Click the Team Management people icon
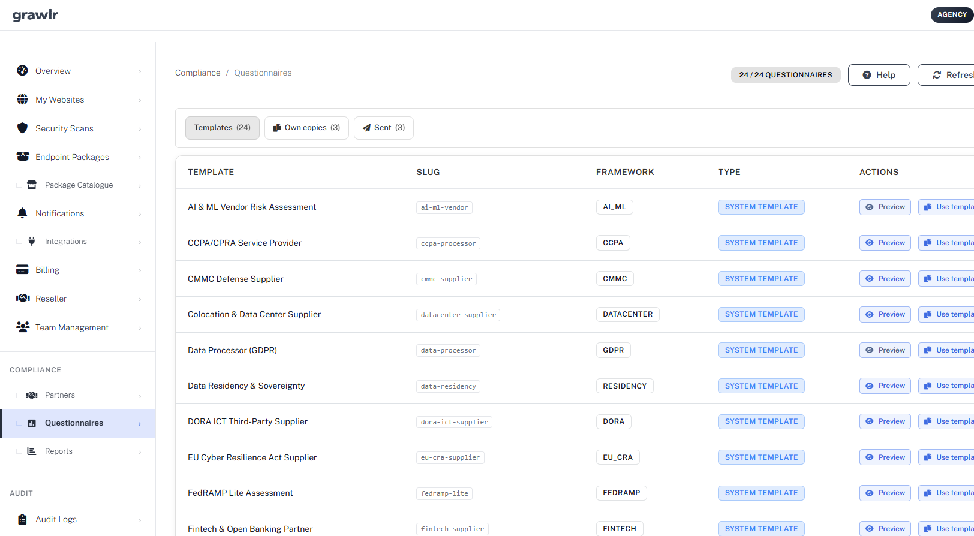This screenshot has width=974, height=536. point(23,327)
